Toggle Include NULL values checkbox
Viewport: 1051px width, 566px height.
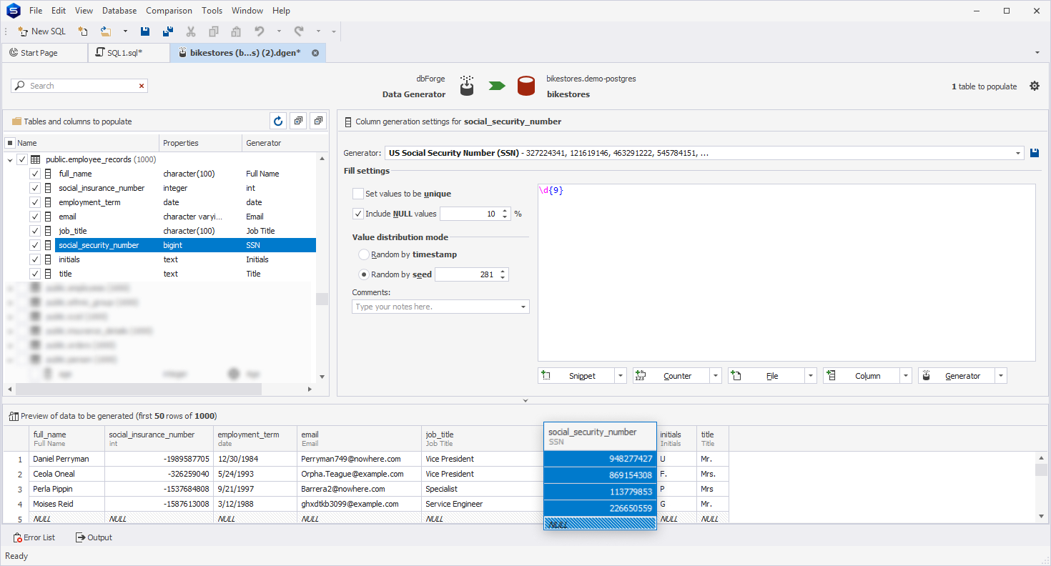point(357,214)
